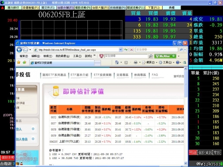
Task: Expand the menu bar overflow chevron
Action: pyautogui.click(x=94, y=55)
